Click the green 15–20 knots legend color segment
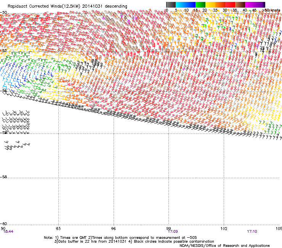This screenshot has width=282, height=248. pos(200,5)
